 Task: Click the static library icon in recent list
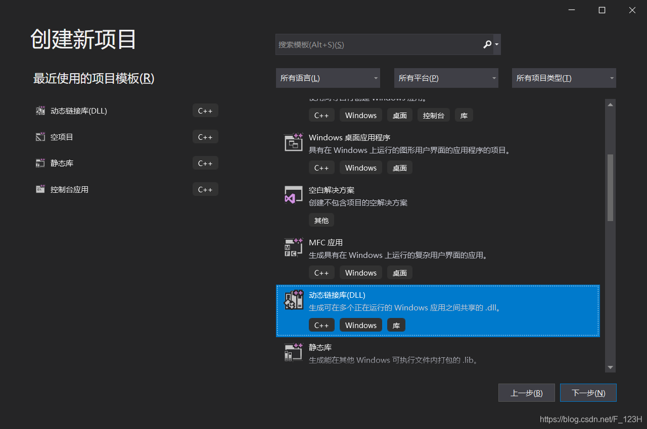pyautogui.click(x=40, y=163)
